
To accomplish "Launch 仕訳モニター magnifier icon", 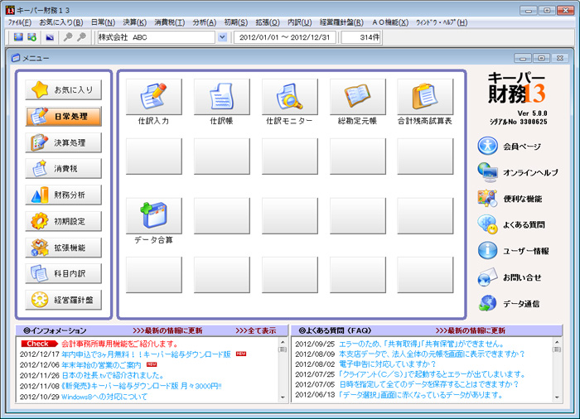I will tap(290, 97).
